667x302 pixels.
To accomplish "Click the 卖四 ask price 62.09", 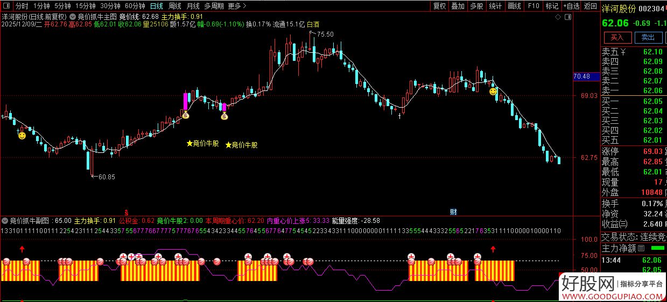I will pos(652,62).
